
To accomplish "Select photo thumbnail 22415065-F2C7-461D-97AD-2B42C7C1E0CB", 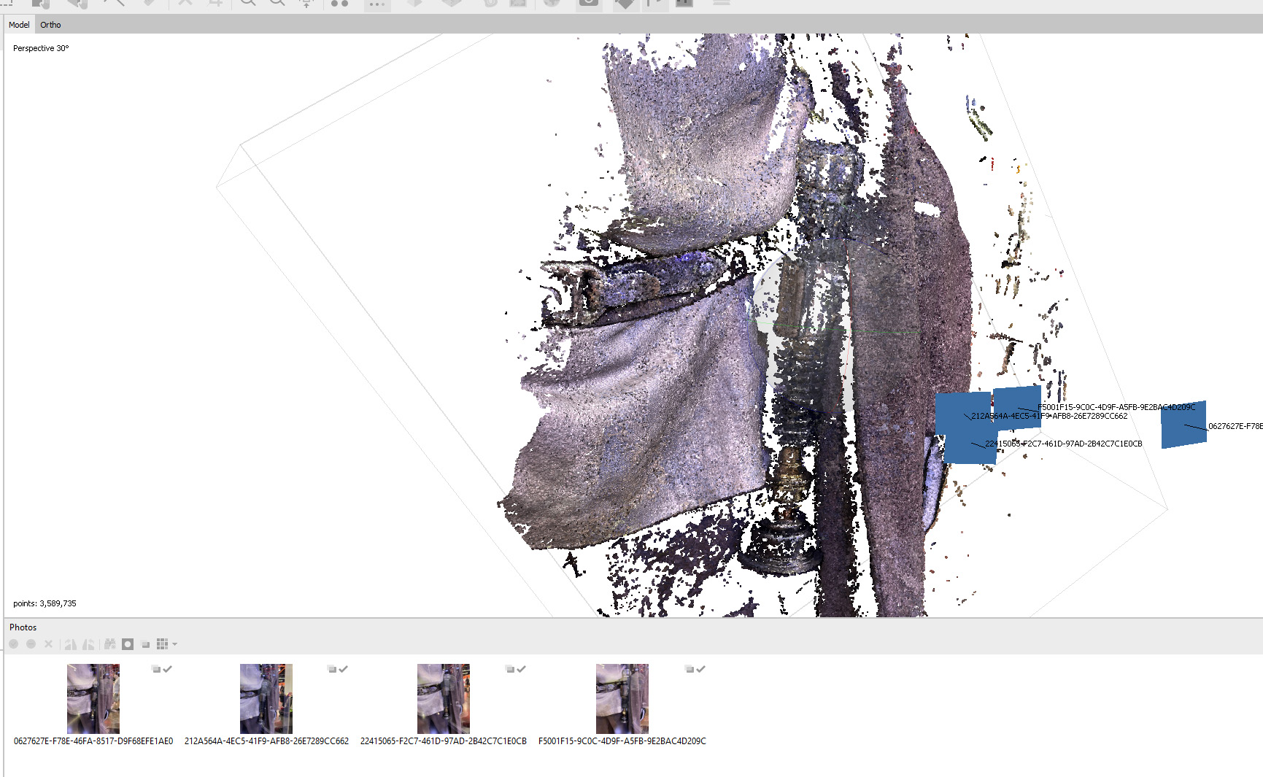I will pyautogui.click(x=444, y=699).
